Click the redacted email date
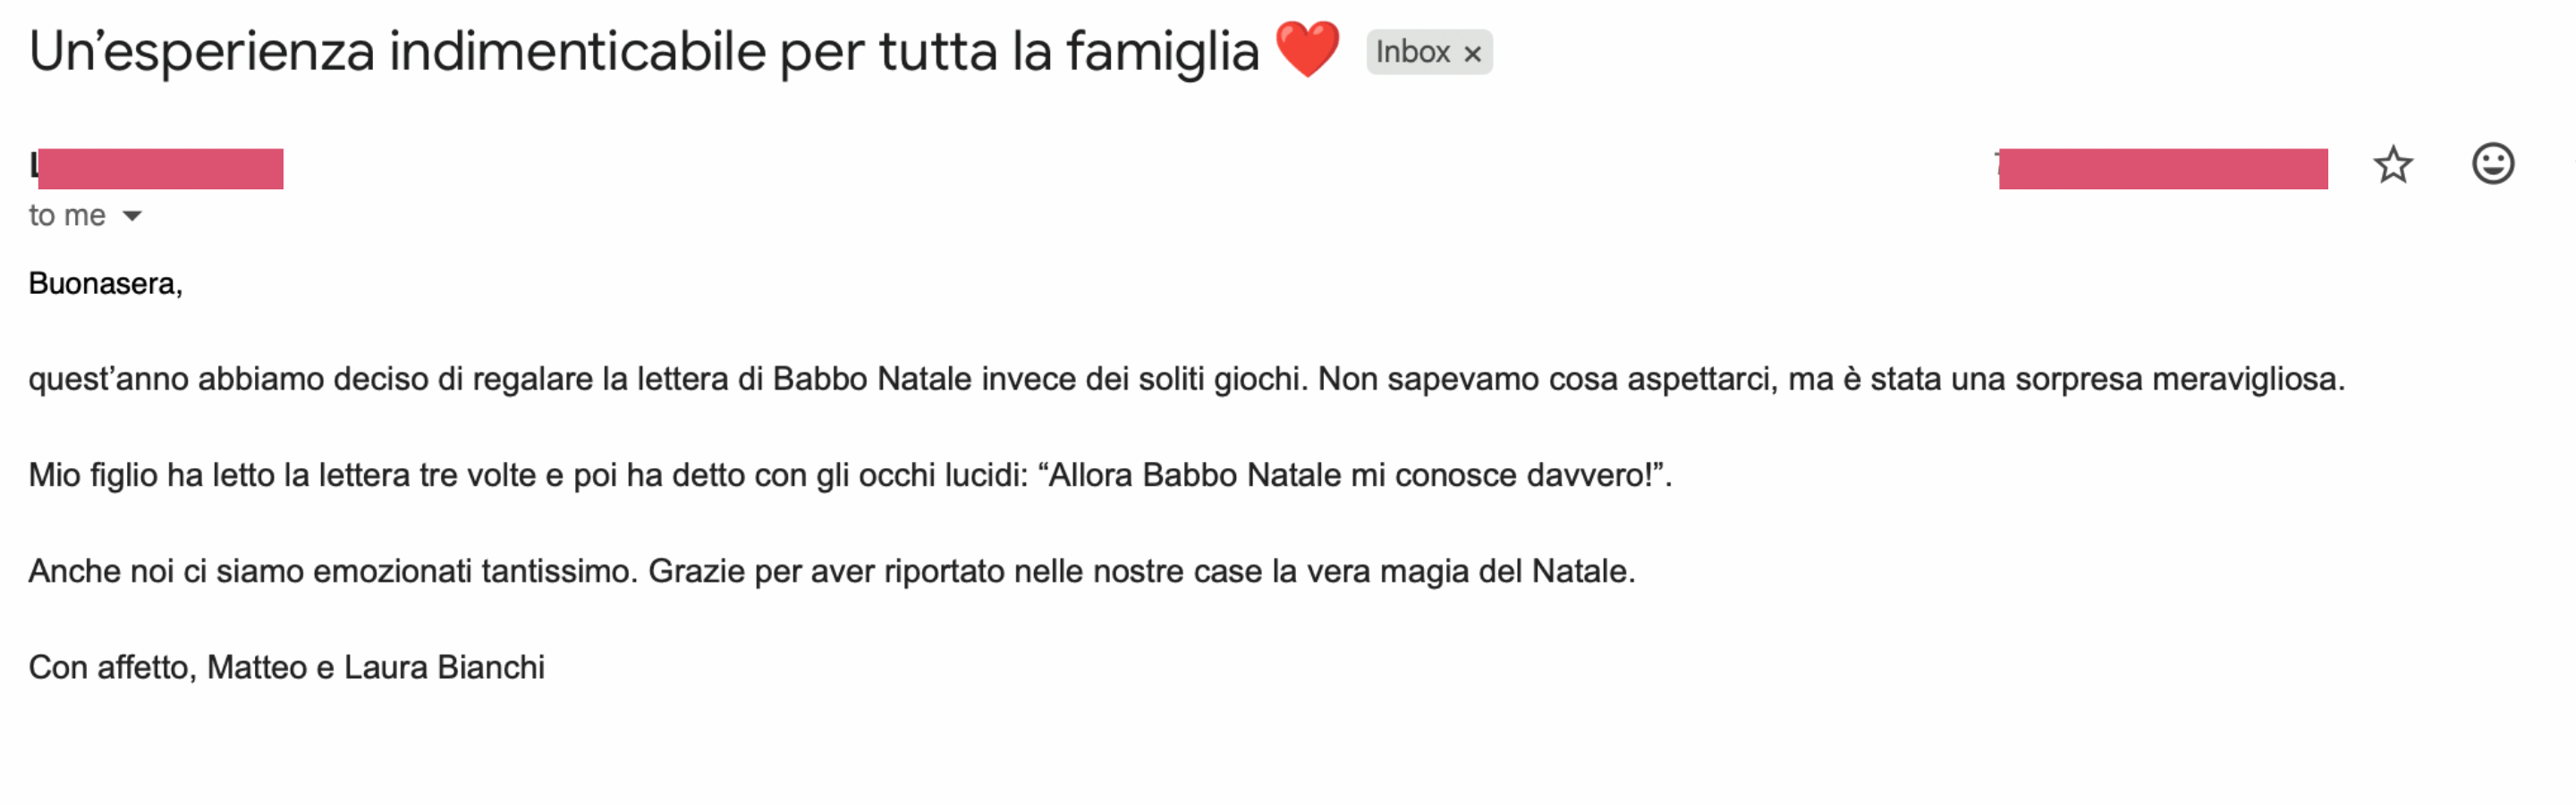 tap(2162, 168)
